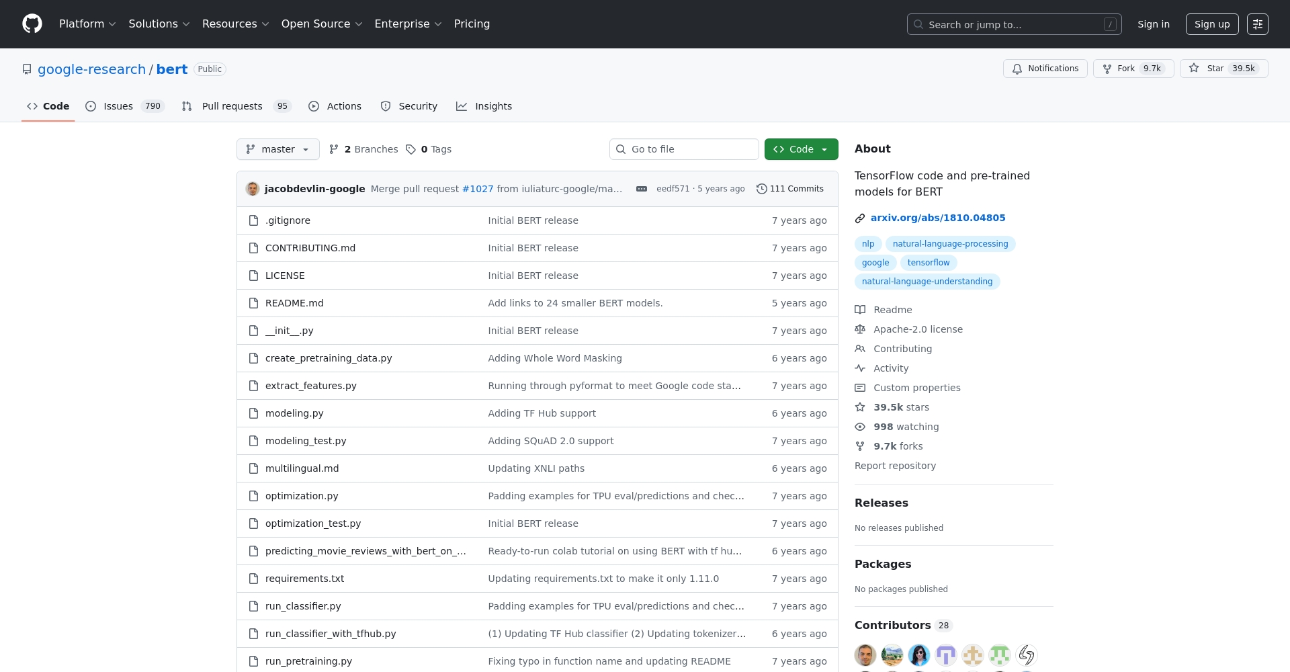View Apache-2.0 license info
This screenshot has width=1290, height=672.
908,329
